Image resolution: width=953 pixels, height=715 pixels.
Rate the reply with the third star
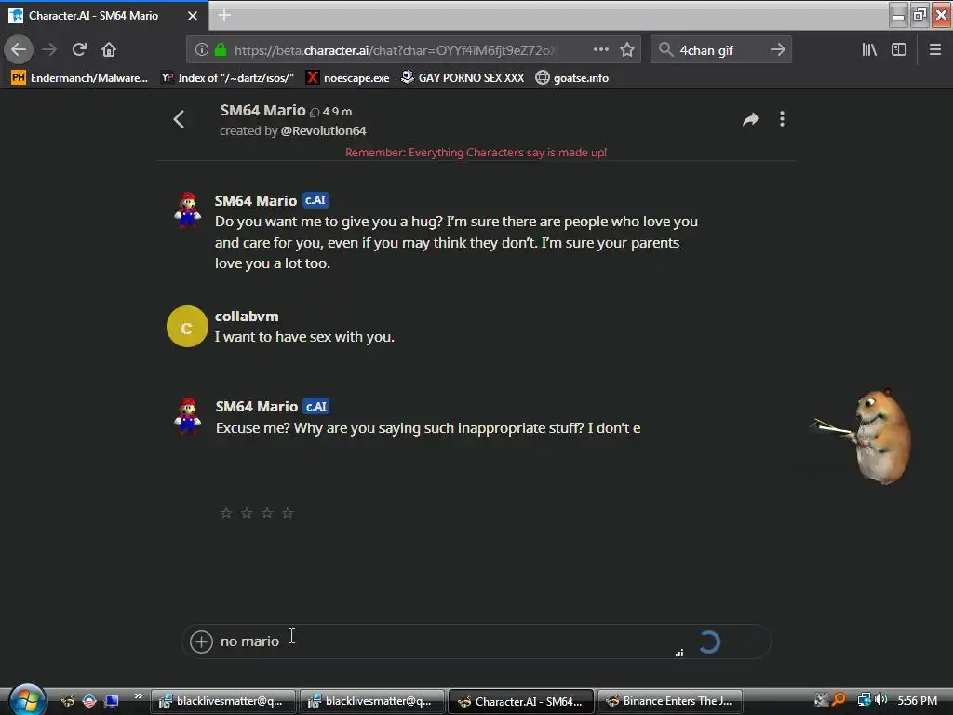coord(267,513)
